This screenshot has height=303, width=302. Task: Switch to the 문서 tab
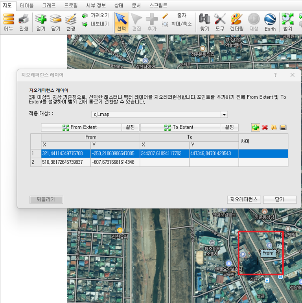(136, 6)
